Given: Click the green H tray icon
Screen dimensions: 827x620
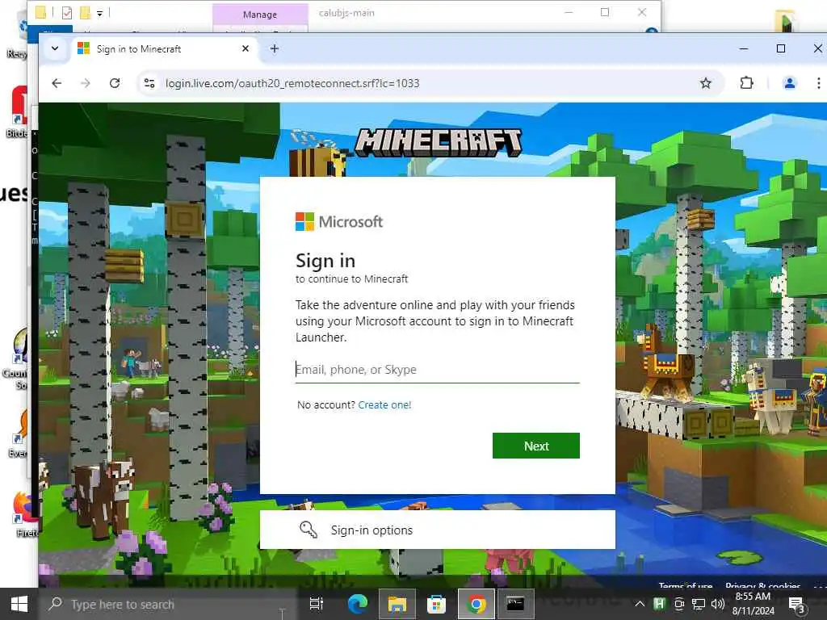Looking at the screenshot, I should 659,604.
